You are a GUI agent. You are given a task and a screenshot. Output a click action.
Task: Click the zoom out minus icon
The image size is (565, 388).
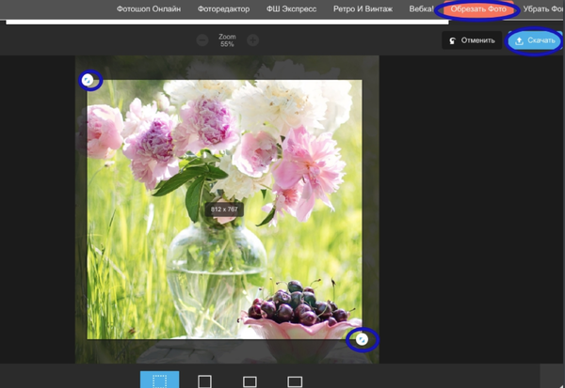coord(202,40)
